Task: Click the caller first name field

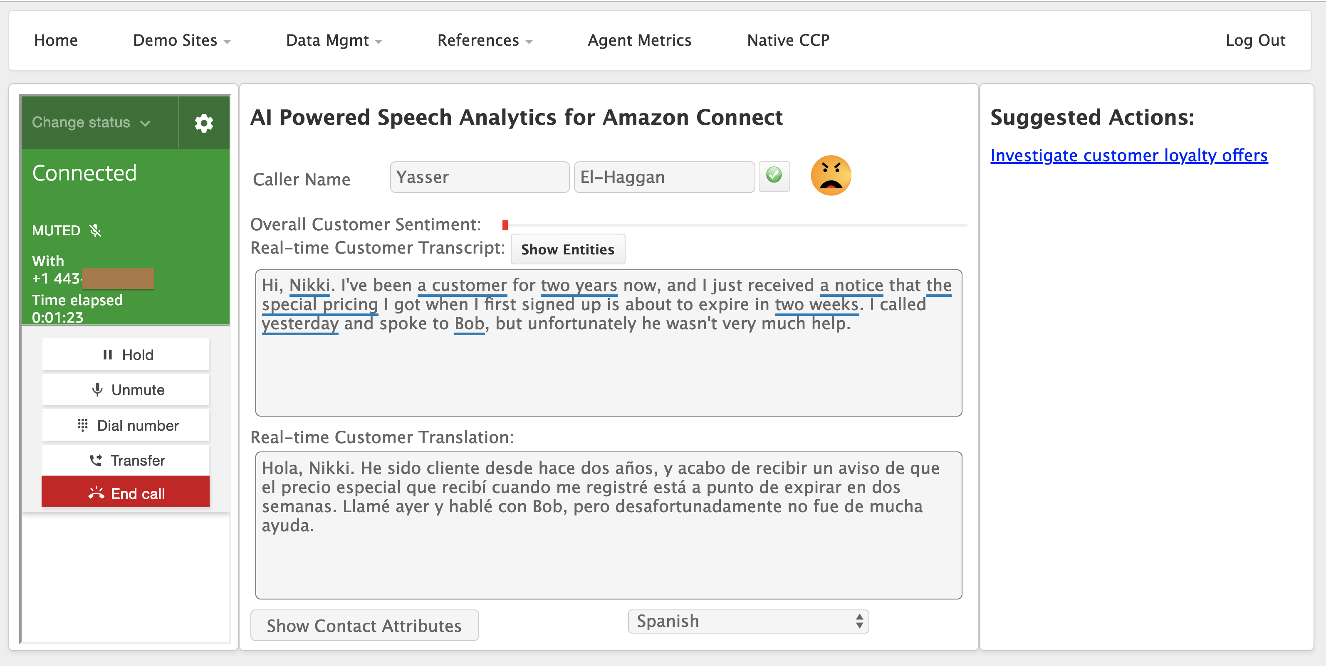Action: coord(479,177)
